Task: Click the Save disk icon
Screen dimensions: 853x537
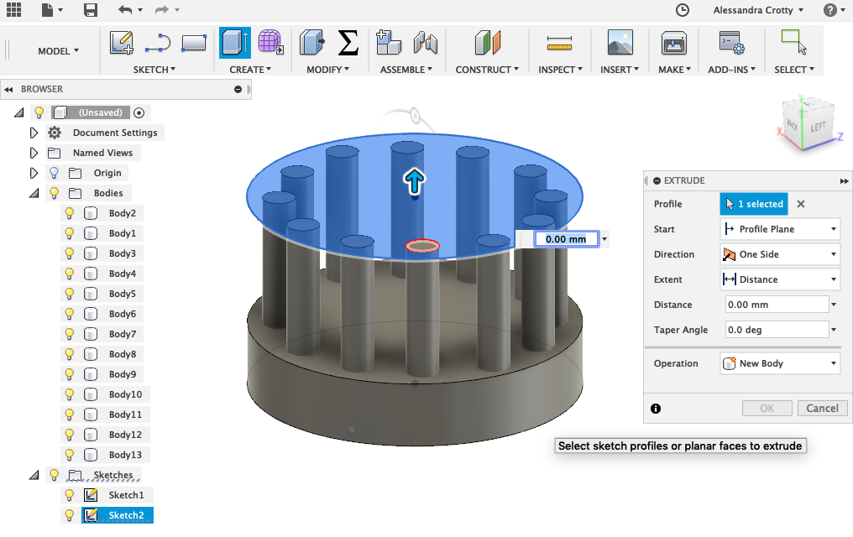Action: click(91, 9)
